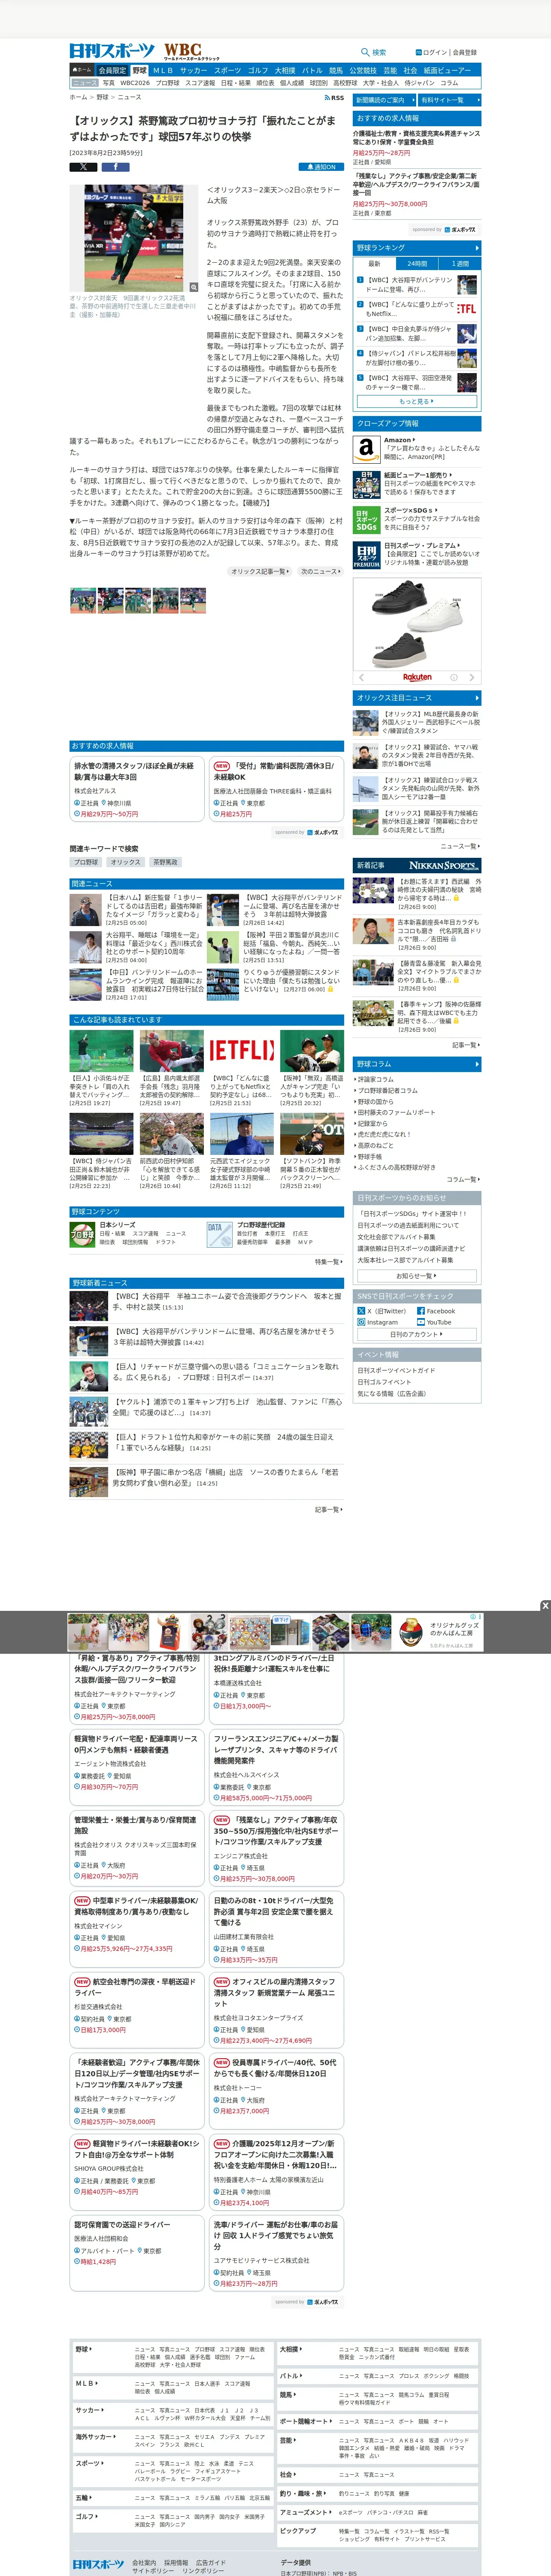Click the 茶野篤政 search tag
Image resolution: width=551 pixels, height=2576 pixels.
[x=166, y=862]
